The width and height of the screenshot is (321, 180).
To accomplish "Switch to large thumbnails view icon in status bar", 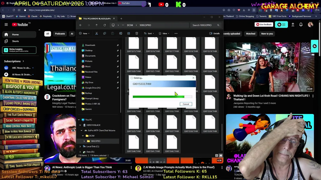I will tap(221, 155).
